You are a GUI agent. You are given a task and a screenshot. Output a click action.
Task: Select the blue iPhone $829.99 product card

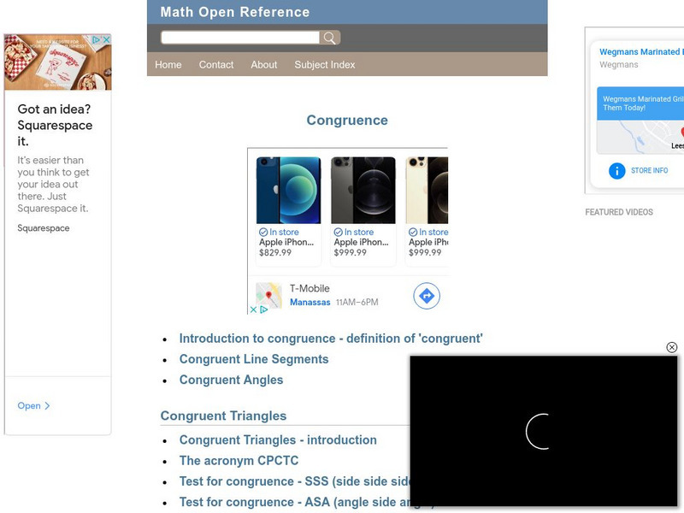288,209
